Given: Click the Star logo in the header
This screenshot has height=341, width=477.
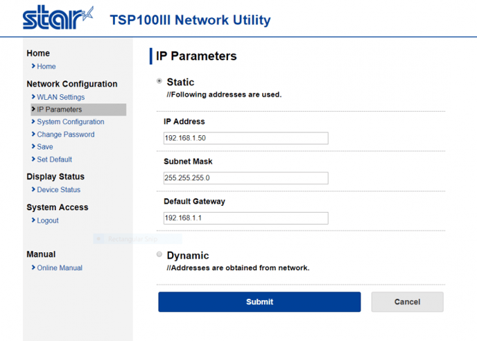Looking at the screenshot, I should pyautogui.click(x=58, y=17).
